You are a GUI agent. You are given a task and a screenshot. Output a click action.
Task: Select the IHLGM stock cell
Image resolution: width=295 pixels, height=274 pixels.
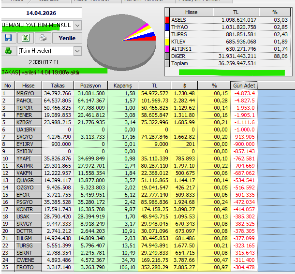pyautogui.click(x=28, y=238)
